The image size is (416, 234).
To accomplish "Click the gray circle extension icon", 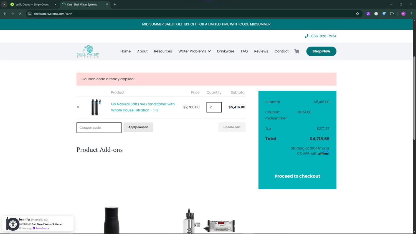I will 376,14.
